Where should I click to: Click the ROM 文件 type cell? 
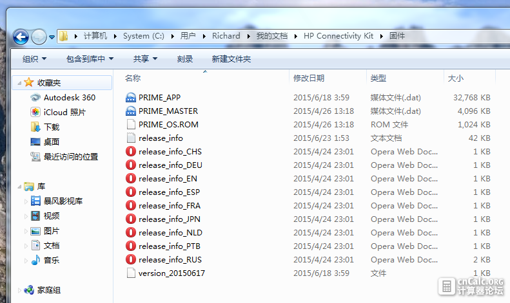(389, 125)
